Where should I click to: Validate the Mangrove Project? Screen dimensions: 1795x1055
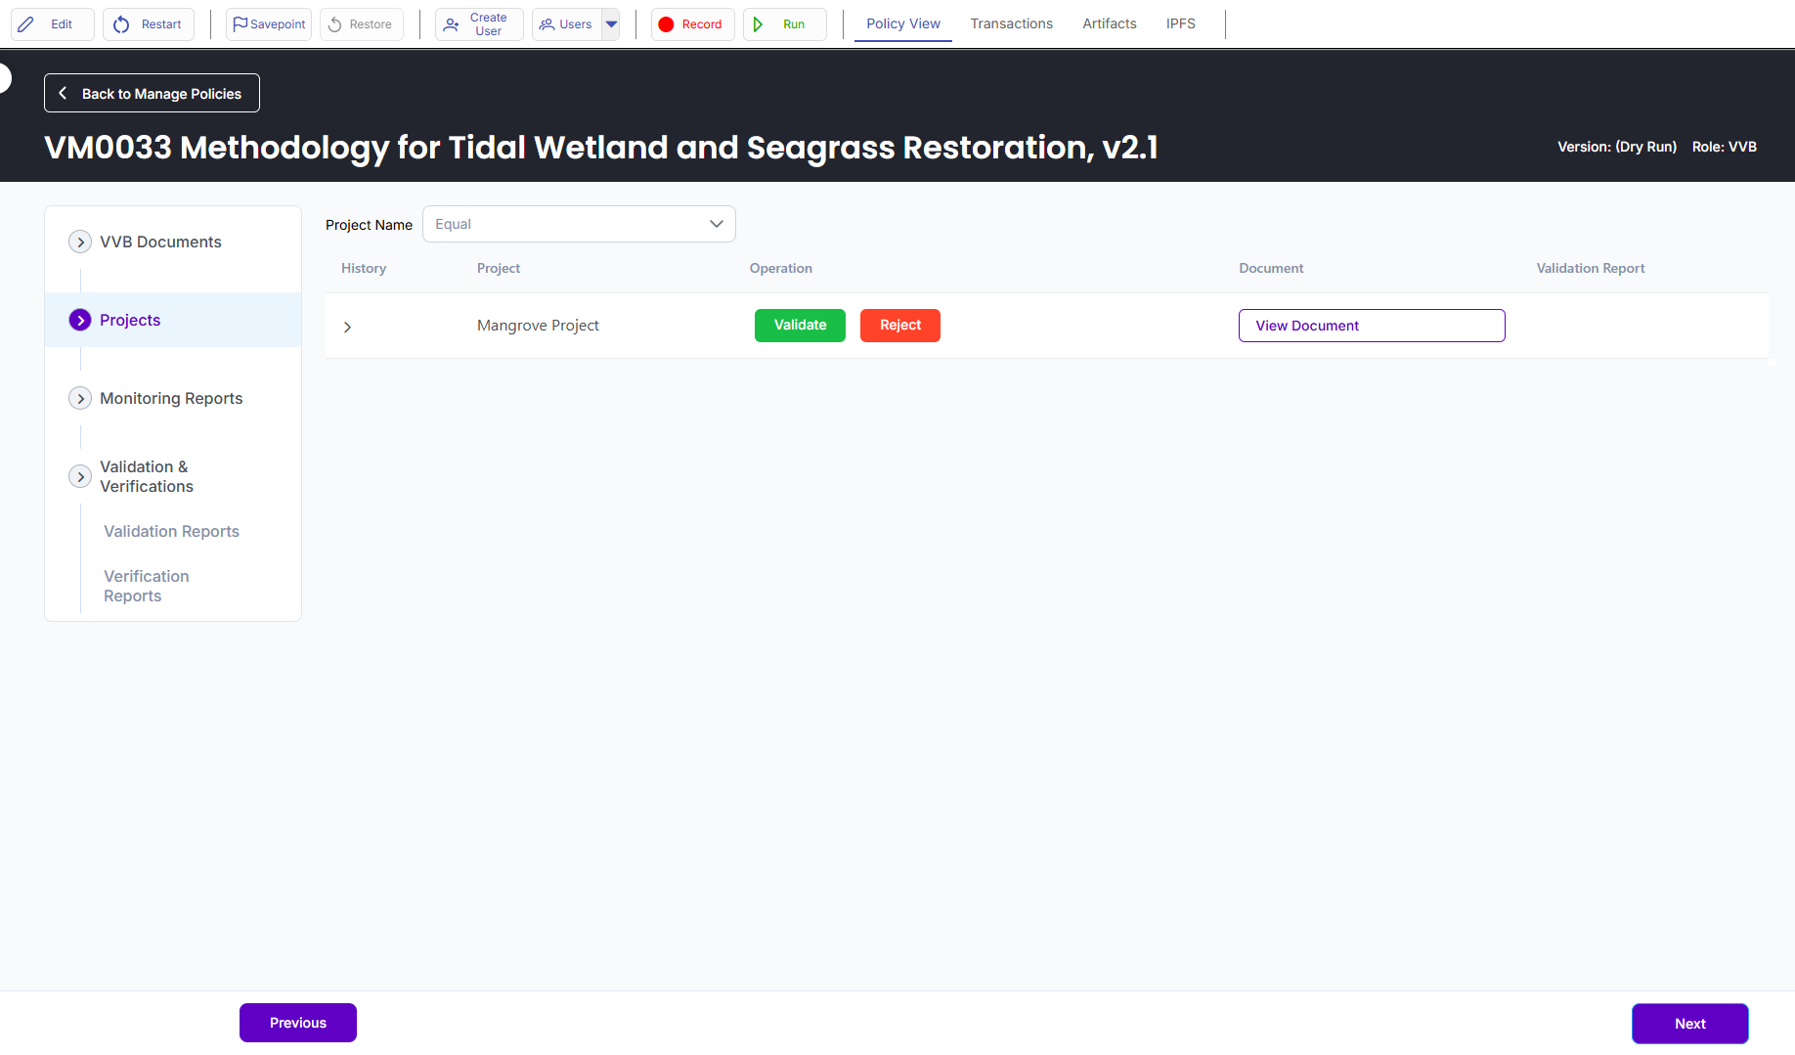coord(800,326)
